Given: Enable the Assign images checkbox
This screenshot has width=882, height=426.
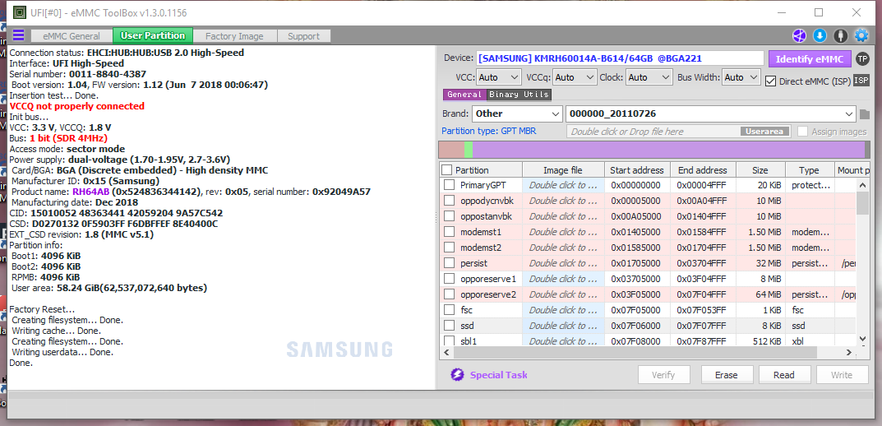Looking at the screenshot, I should tap(803, 131).
